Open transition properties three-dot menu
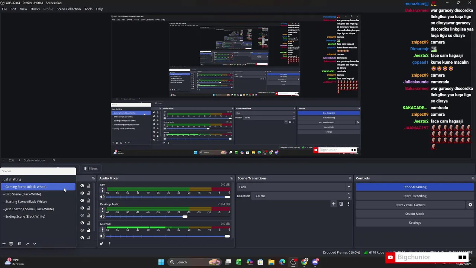 click(348, 204)
